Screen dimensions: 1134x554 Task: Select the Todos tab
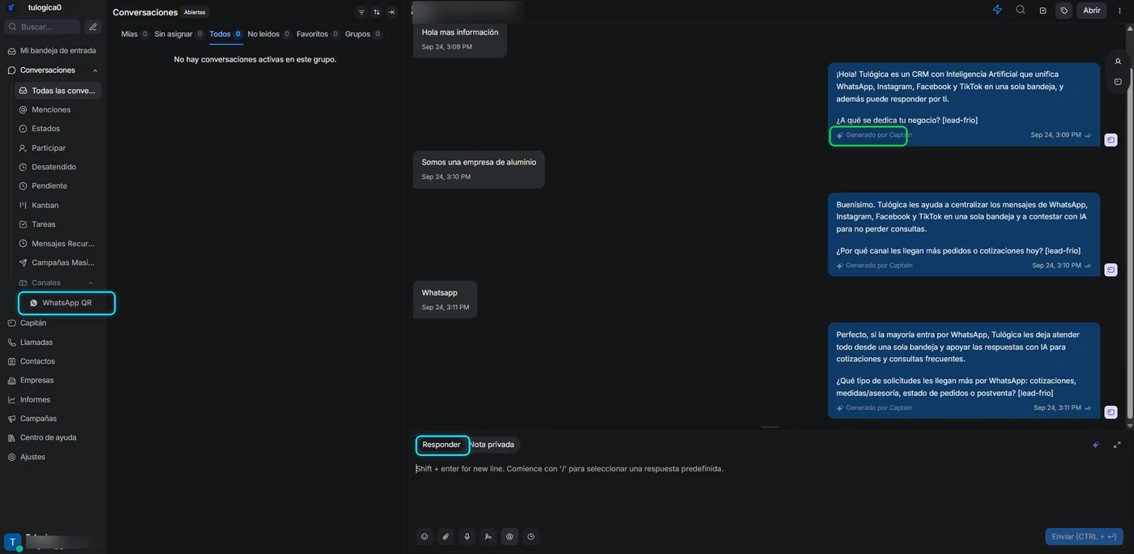pyautogui.click(x=225, y=34)
